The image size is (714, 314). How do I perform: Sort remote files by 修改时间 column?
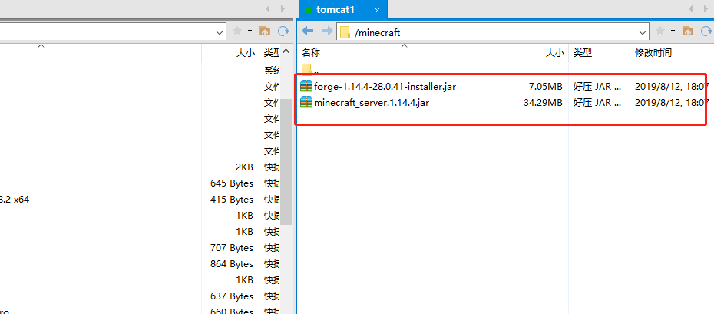[653, 53]
